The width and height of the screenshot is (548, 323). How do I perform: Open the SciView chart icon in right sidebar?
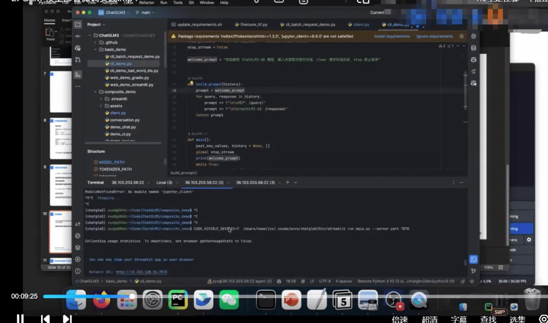(473, 72)
